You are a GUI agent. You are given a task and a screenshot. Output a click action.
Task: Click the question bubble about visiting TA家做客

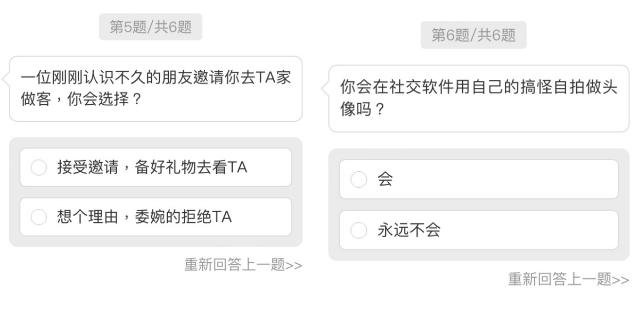click(155, 89)
